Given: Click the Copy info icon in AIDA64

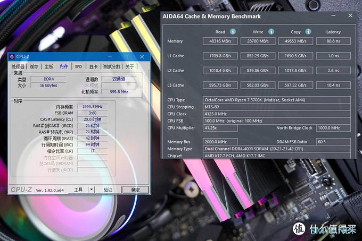Looking at the screenshot, I should (x=308, y=31).
